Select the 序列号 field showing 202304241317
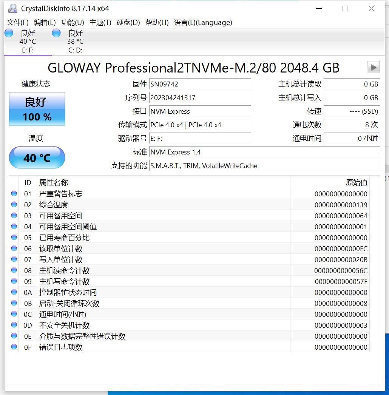 click(x=200, y=98)
